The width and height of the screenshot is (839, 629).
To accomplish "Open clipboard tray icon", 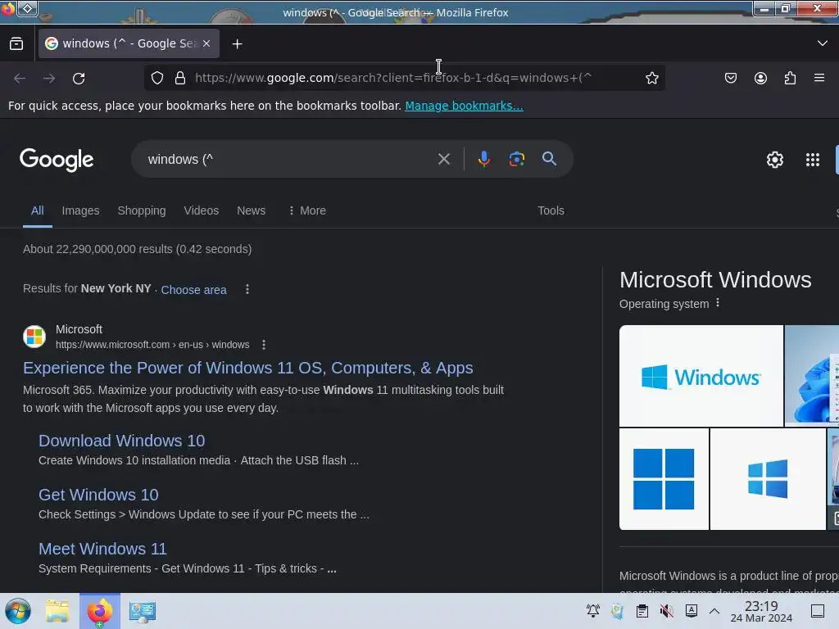I will tap(642, 611).
